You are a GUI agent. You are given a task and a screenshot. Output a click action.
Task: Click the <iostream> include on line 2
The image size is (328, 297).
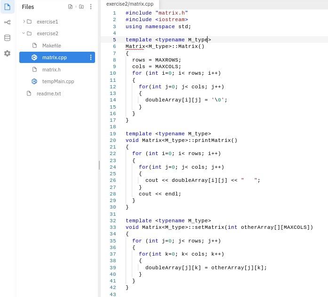(172, 19)
